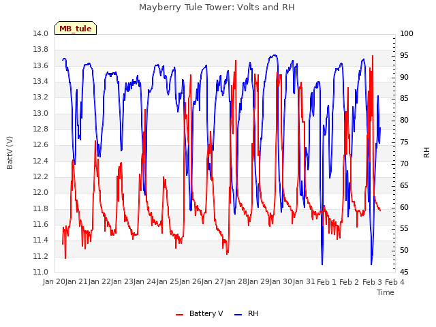436x327 pixels.
Task: Click the MB_tule annotation badge
Action: tap(76, 28)
